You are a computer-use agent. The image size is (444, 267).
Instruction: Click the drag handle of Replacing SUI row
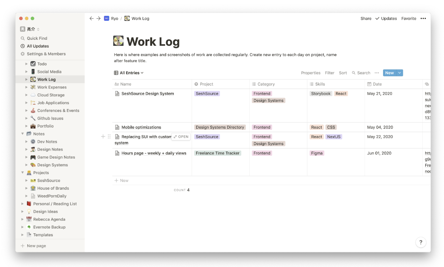click(109, 136)
